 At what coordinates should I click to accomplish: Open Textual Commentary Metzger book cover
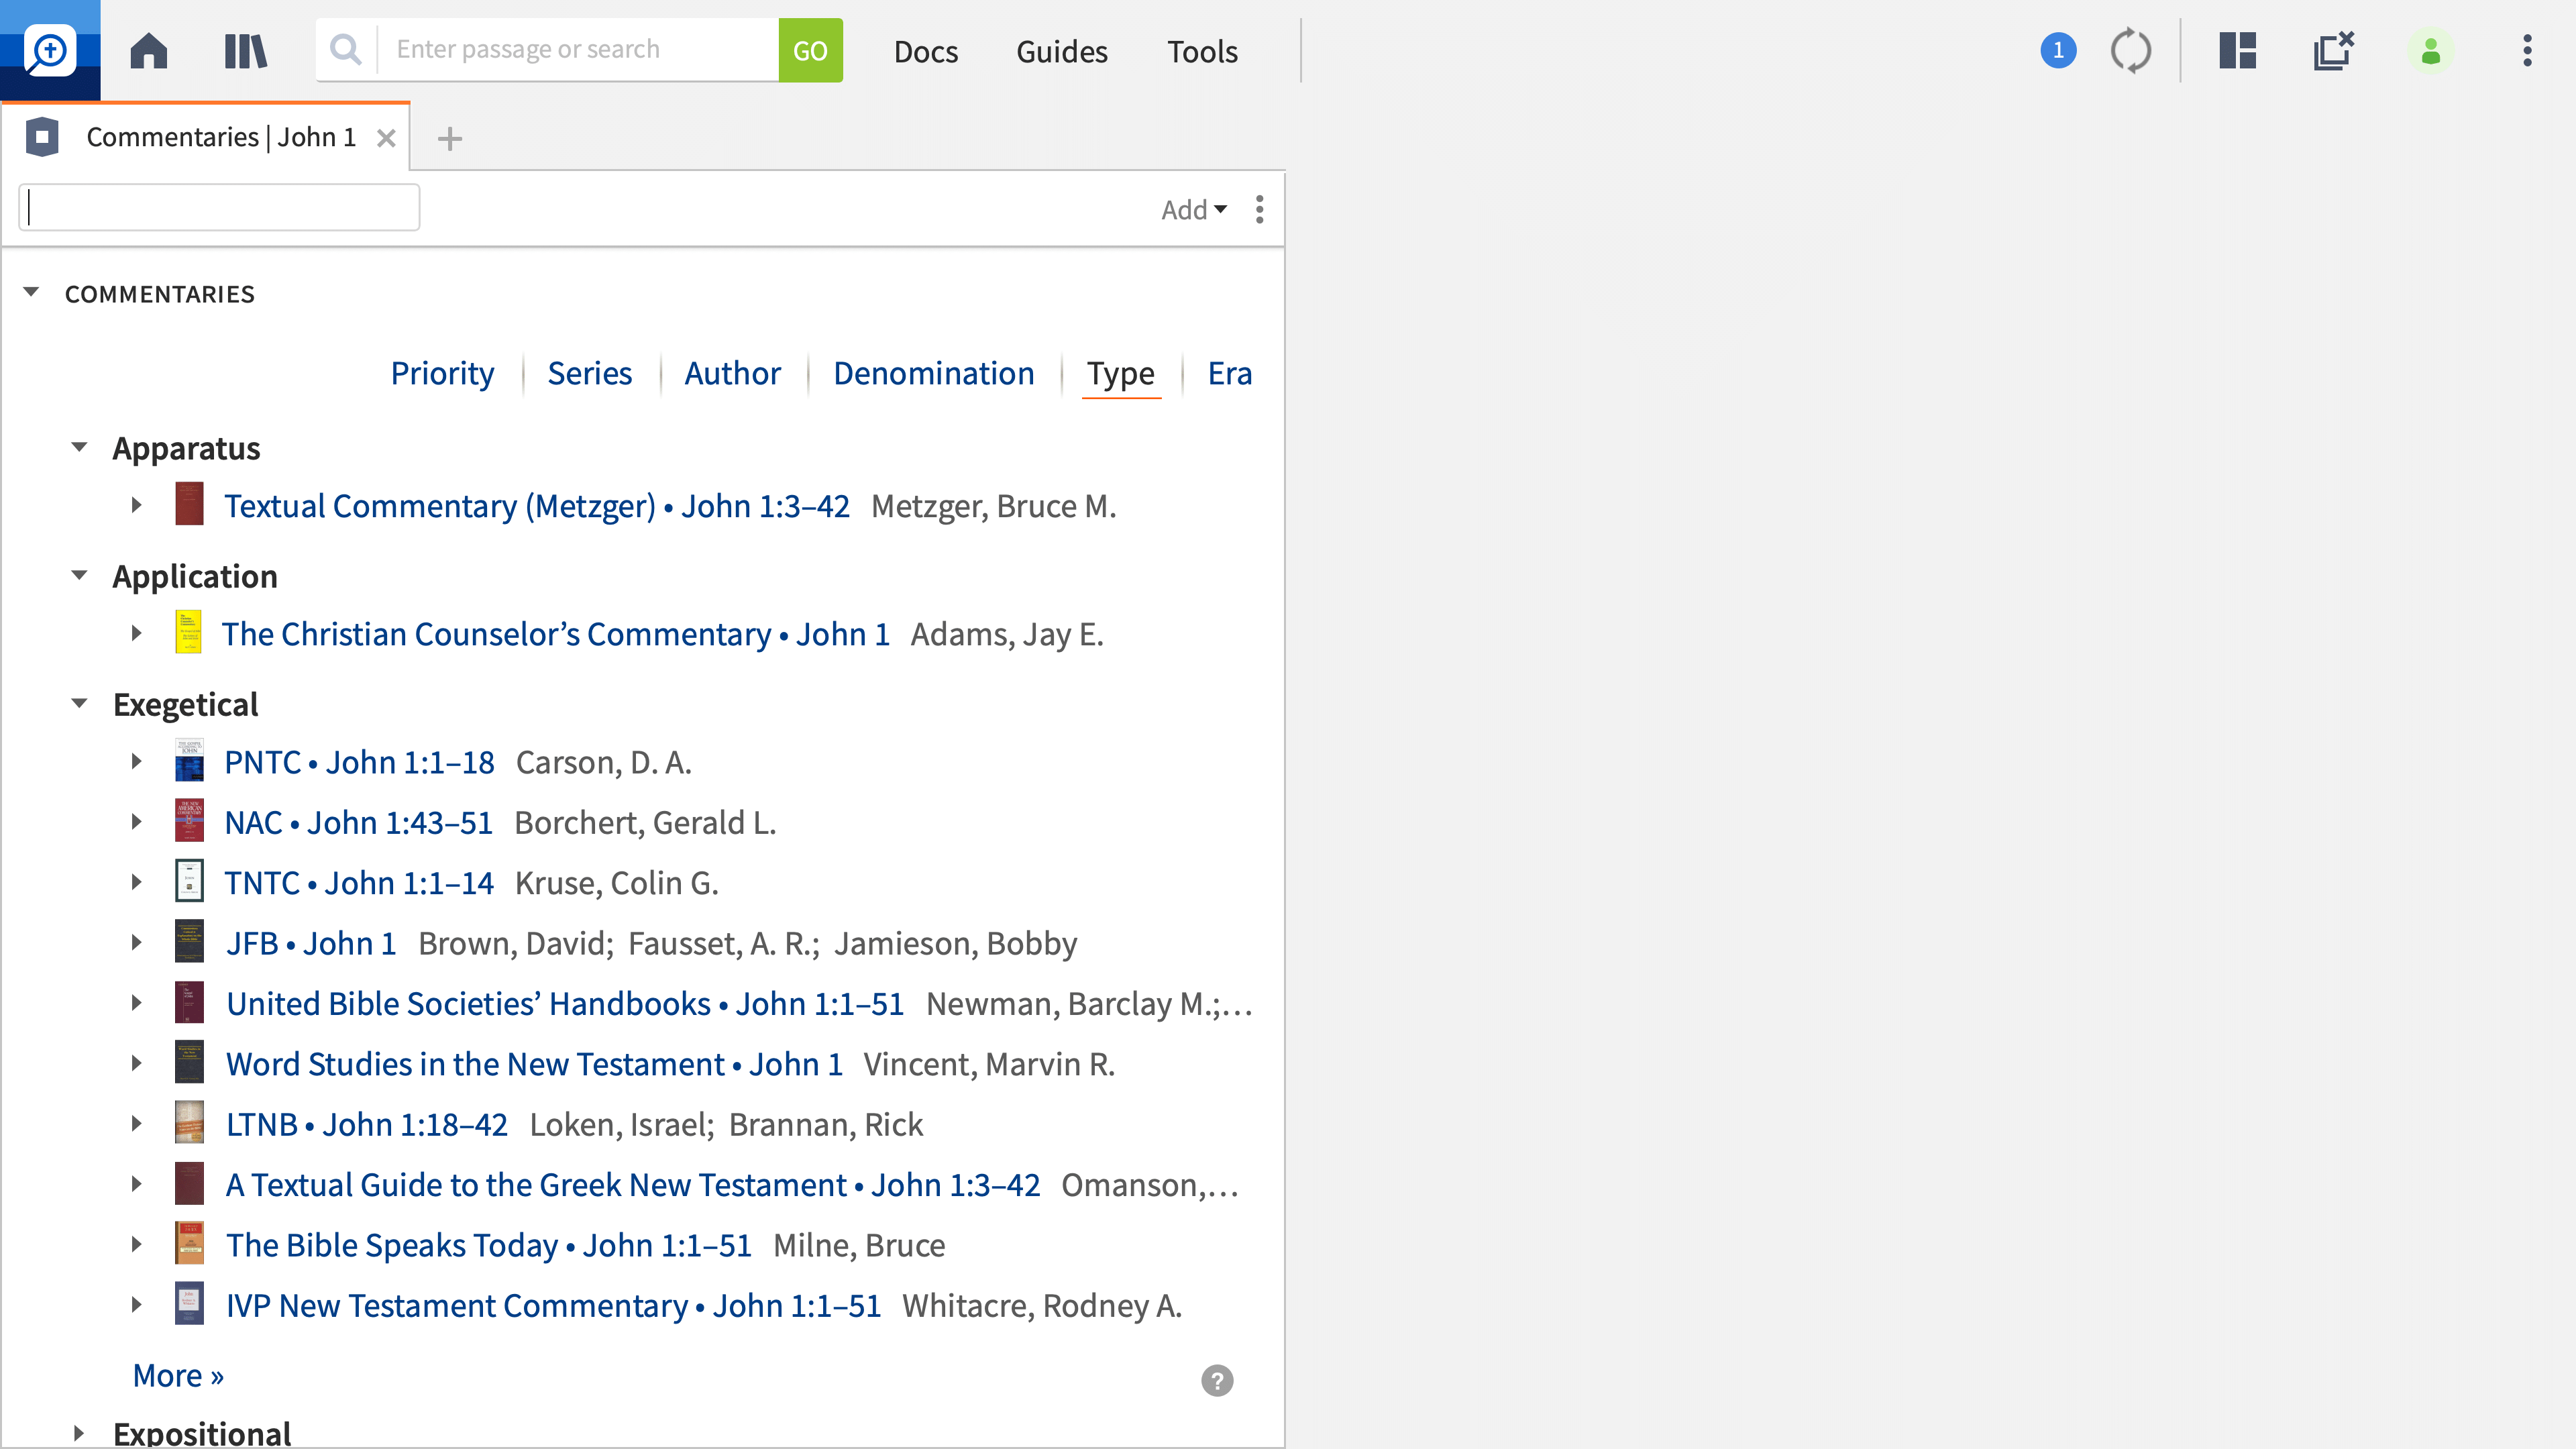pyautogui.click(x=189, y=504)
